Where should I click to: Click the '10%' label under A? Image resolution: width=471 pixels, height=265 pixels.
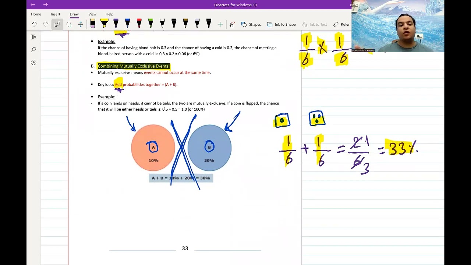(x=153, y=160)
